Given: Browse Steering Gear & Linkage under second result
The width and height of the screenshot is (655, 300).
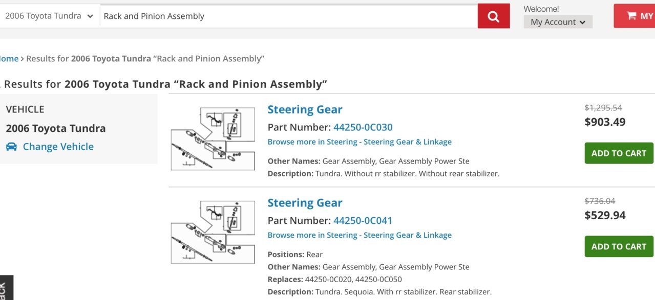Looking at the screenshot, I should (x=360, y=235).
